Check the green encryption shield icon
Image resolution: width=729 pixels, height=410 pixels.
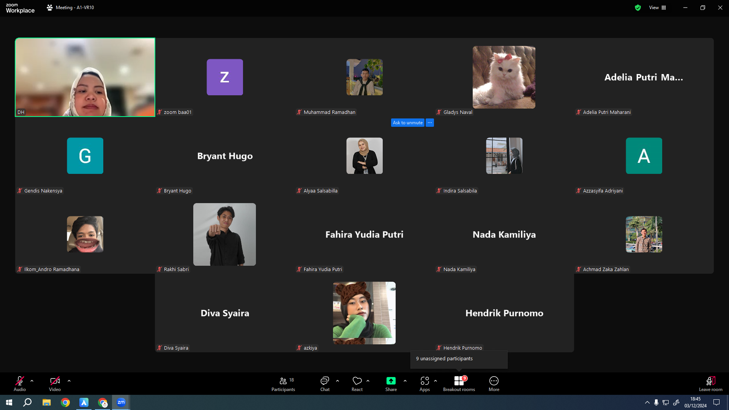pos(638,8)
